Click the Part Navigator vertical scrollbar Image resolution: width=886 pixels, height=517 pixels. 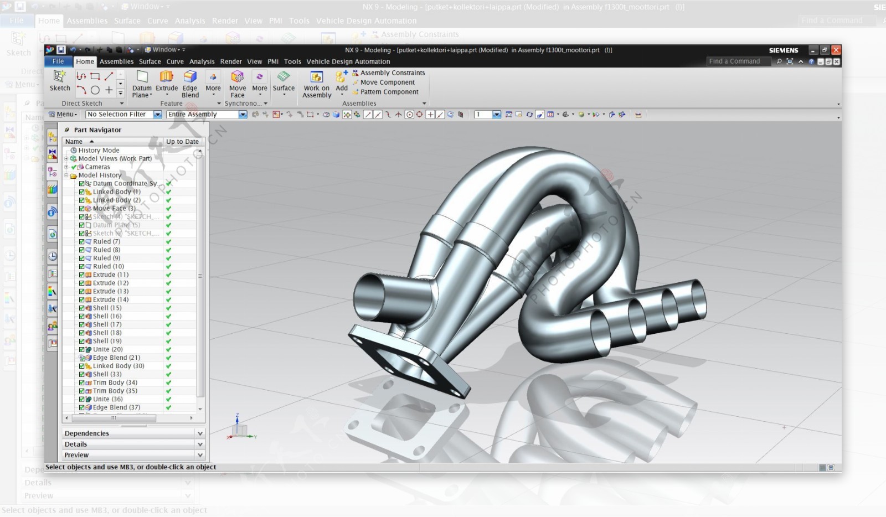pos(200,276)
